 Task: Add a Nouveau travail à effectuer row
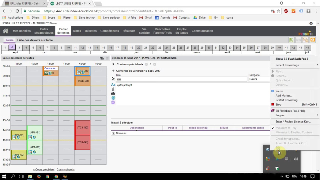[119, 133]
